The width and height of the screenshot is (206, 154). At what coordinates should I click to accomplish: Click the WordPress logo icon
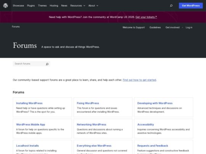pos(5,5)
